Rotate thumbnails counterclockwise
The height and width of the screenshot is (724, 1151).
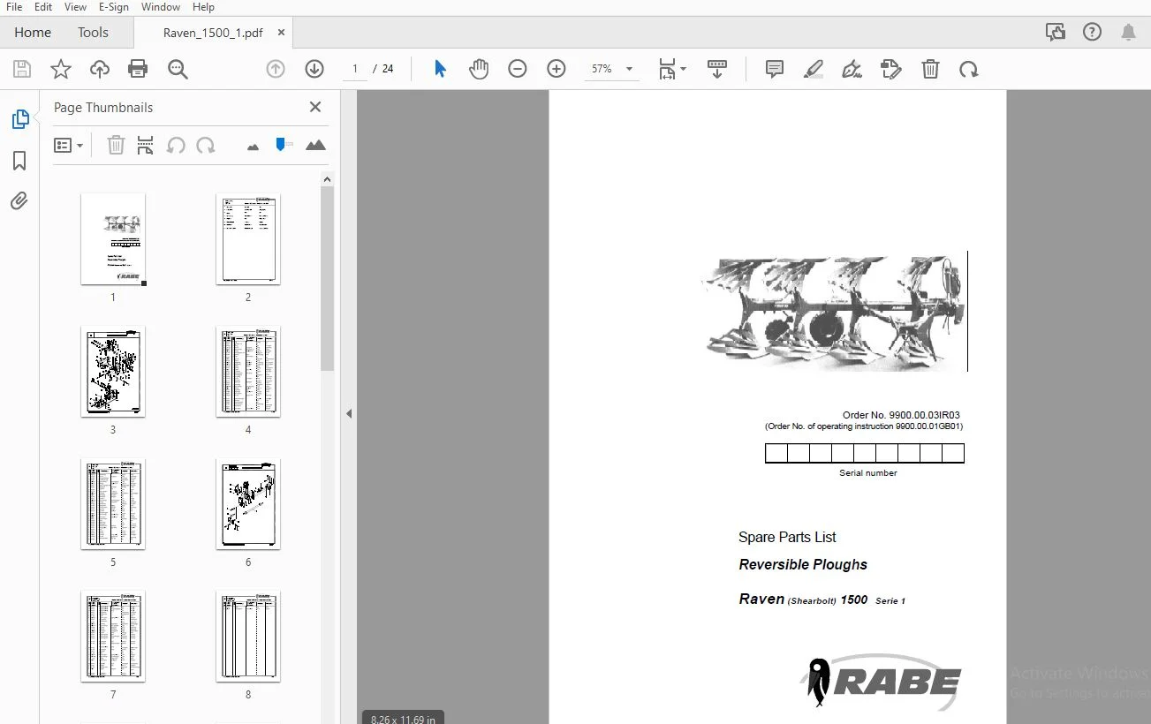point(176,146)
